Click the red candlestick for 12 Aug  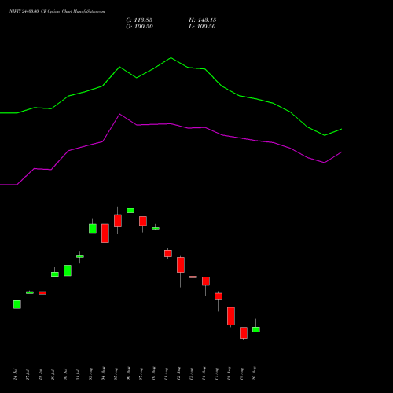coord(181,265)
